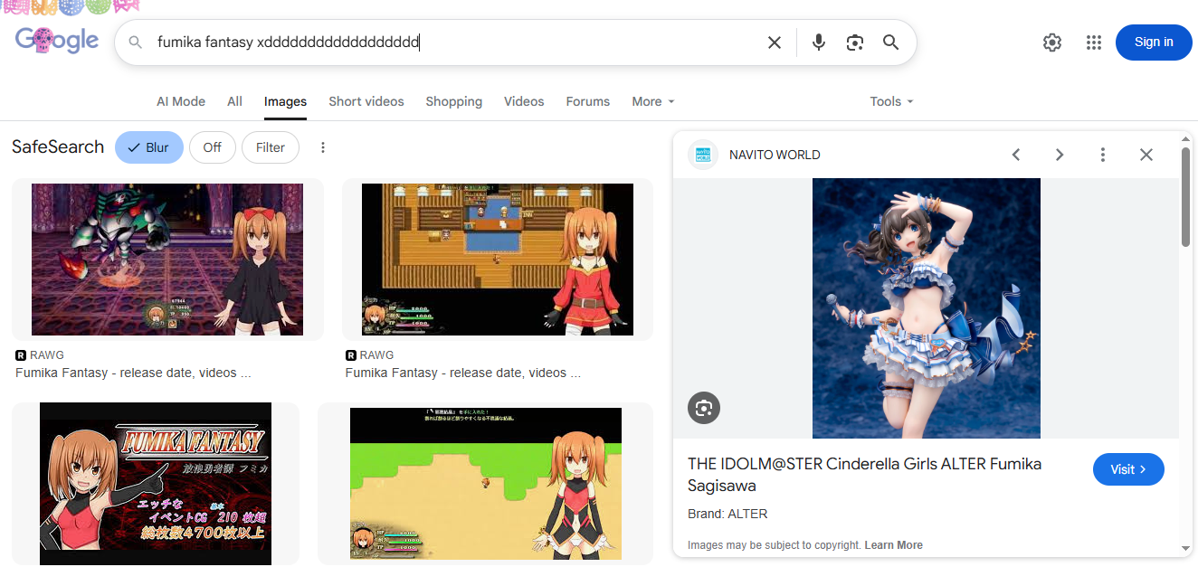
Task: Click Brand: ALTER text
Action: click(727, 514)
